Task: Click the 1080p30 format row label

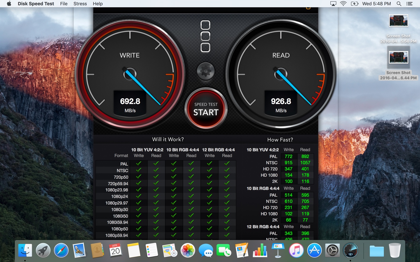Action: pos(119,210)
